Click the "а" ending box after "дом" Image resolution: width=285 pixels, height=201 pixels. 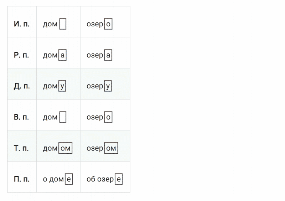click(63, 55)
